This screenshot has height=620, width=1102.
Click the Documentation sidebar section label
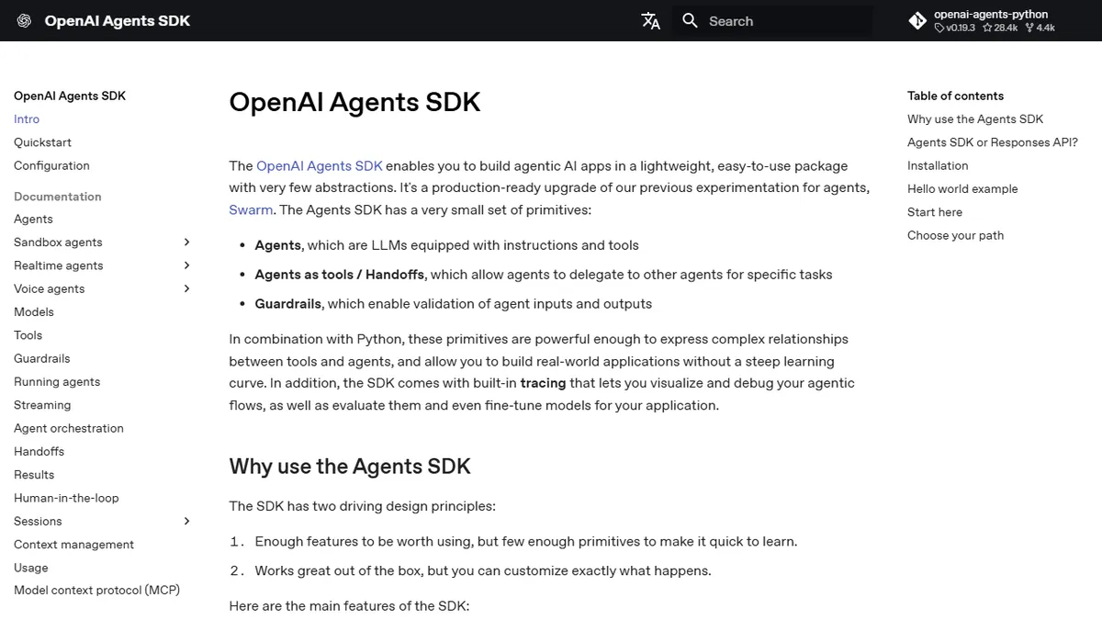58,197
